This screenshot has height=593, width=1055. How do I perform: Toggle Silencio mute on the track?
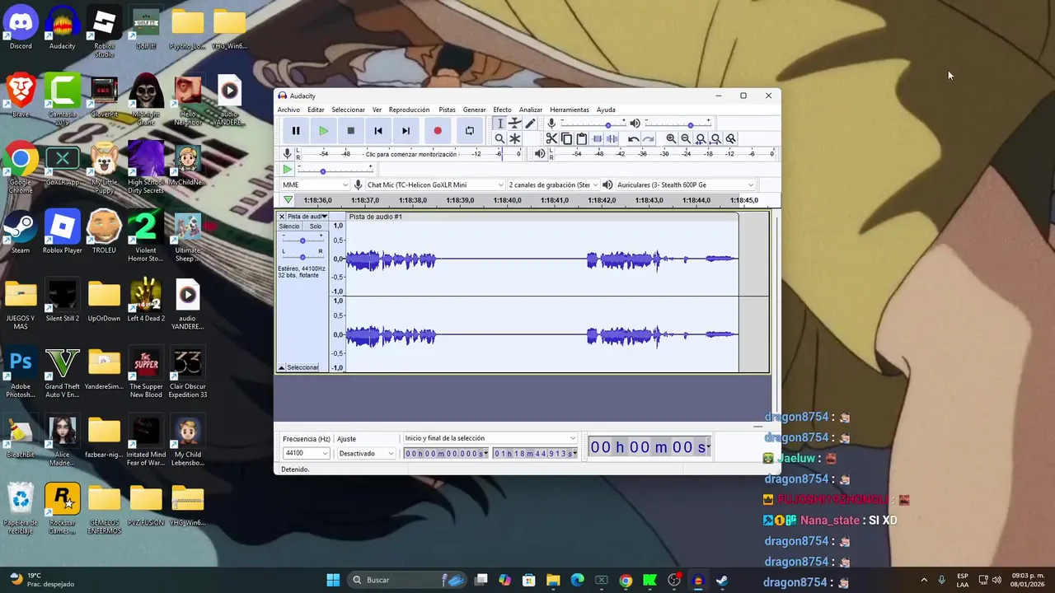pos(289,226)
